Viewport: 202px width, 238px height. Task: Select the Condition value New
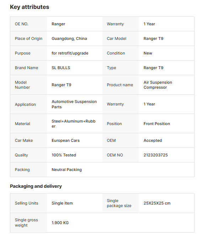pos(148,53)
